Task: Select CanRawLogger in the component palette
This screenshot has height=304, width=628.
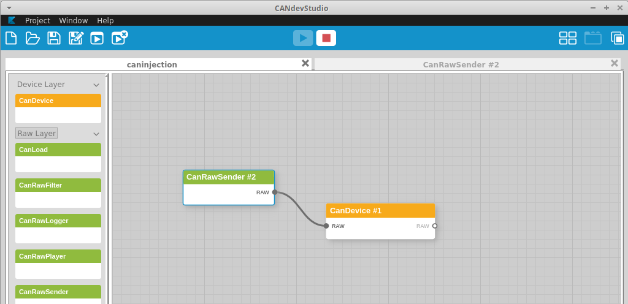Action: pos(58,229)
